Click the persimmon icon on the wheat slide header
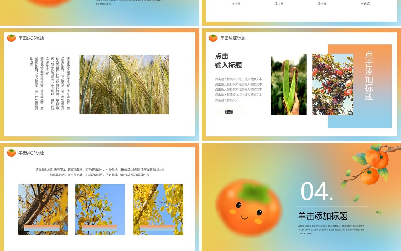 point(11,38)
